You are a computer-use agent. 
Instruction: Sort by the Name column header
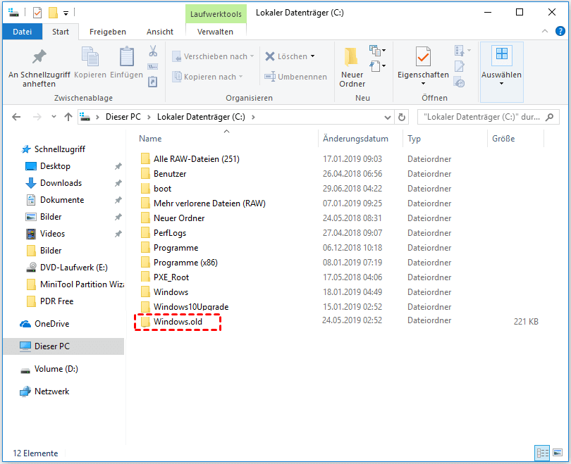pyautogui.click(x=150, y=139)
